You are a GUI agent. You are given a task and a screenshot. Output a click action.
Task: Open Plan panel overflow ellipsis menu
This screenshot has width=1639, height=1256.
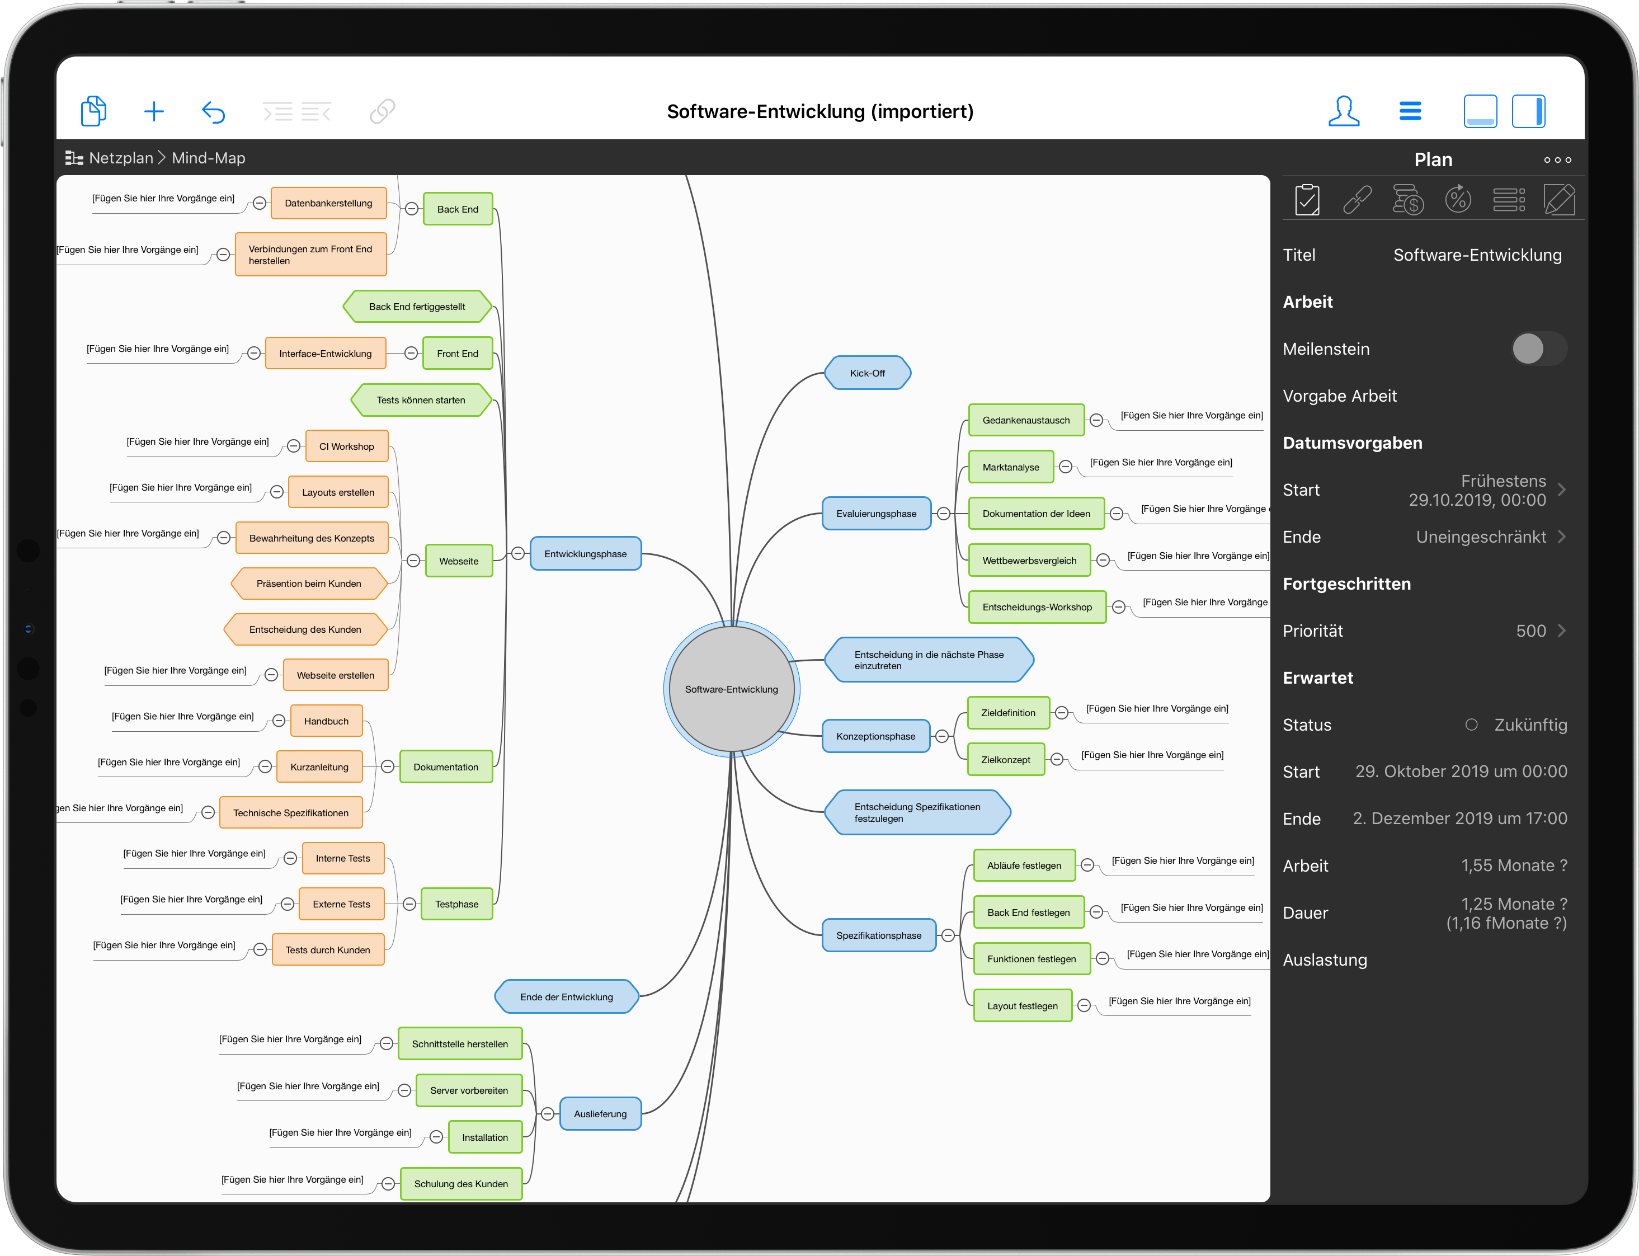click(x=1557, y=159)
